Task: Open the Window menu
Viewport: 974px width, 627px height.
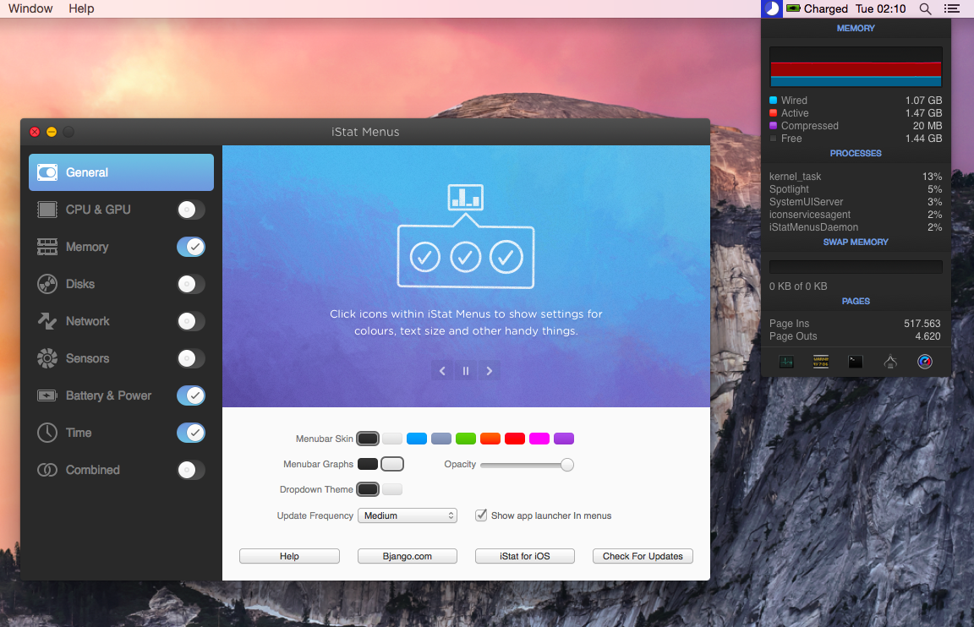Action: click(x=30, y=8)
